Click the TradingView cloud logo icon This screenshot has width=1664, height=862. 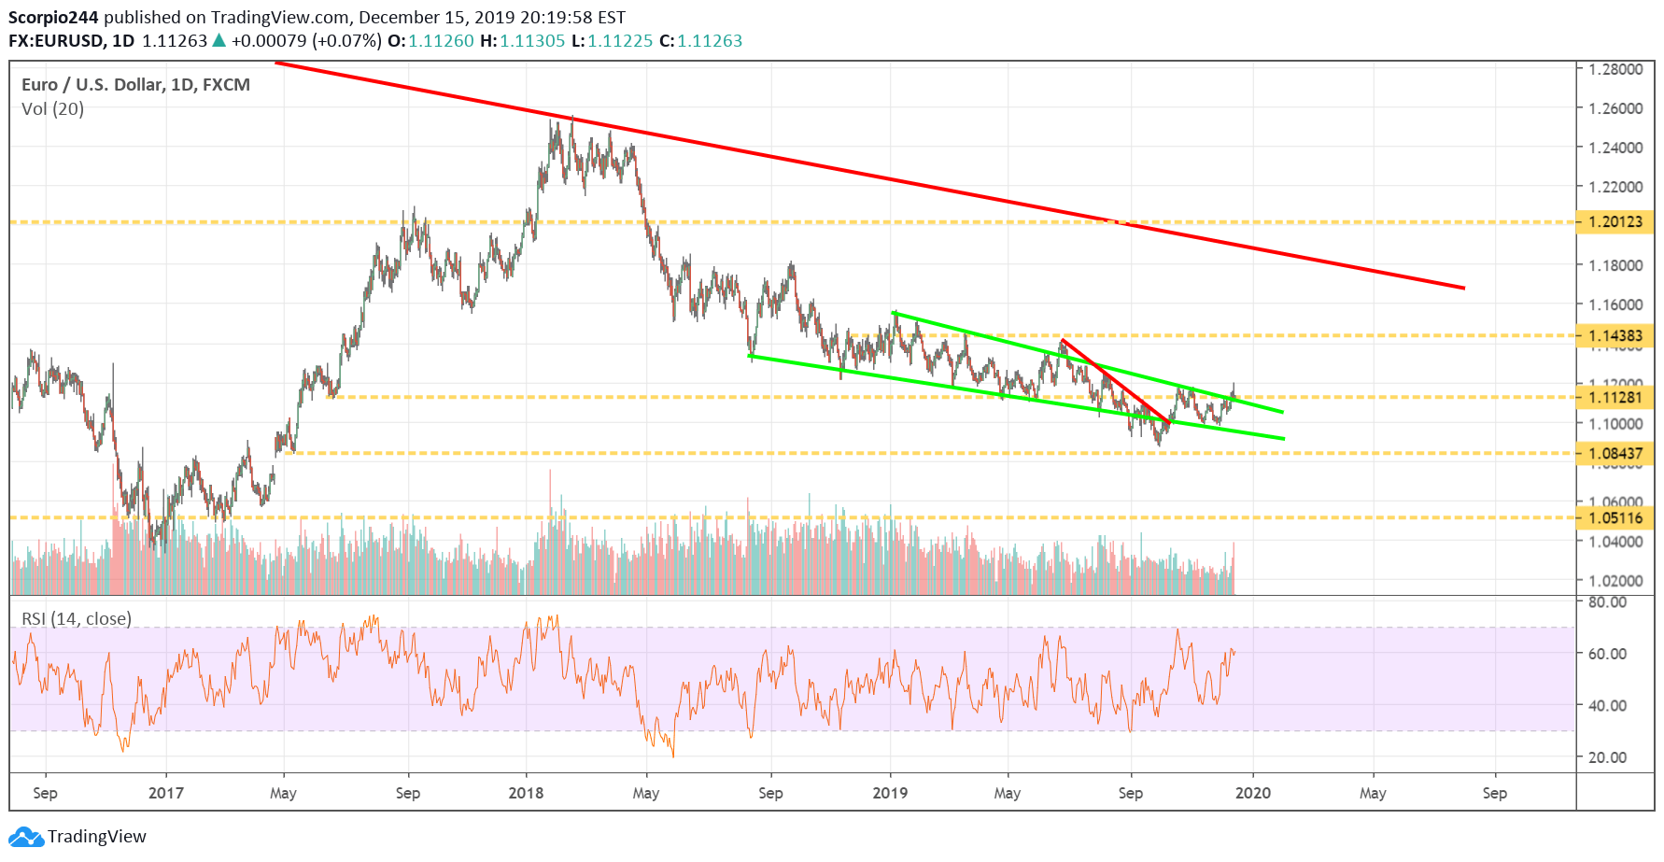26,837
